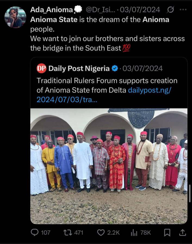Viewport: 192px width, 244px height.
Task: Open the Ada_Anioma display name
Action: (x=51, y=10)
